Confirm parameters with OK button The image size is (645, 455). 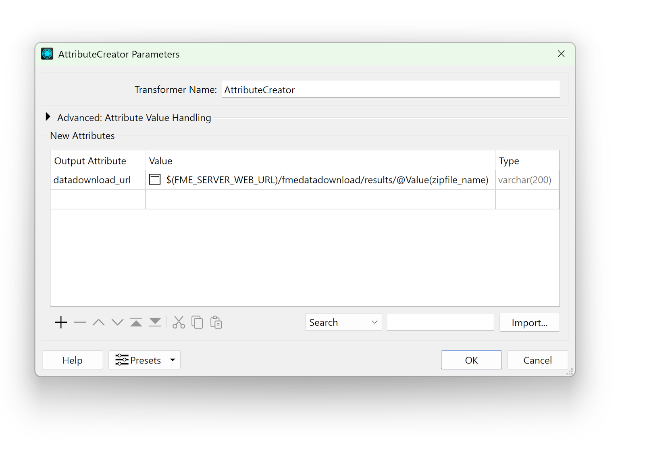tap(471, 360)
